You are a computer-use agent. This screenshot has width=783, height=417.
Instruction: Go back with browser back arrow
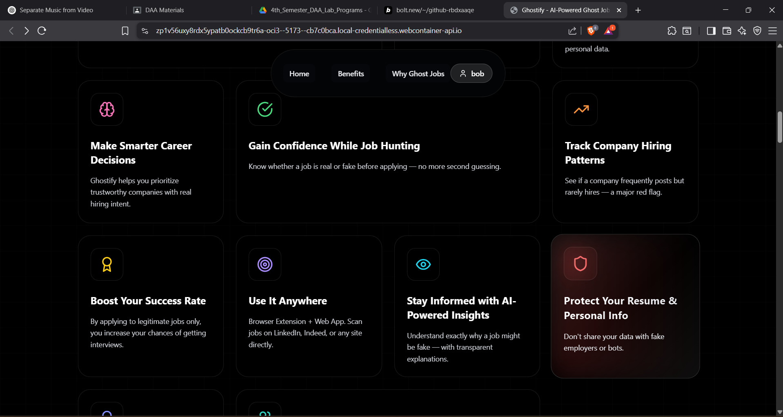[11, 31]
